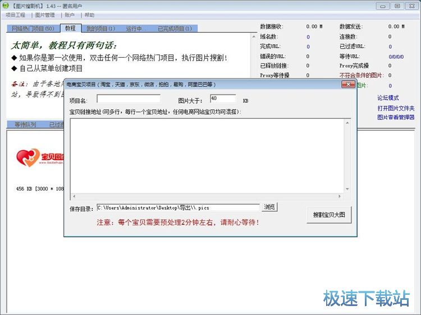Image resolution: width=421 pixels, height=315 pixels.
Task: Switch to 我的项目 (1) tab
Action: click(x=100, y=29)
